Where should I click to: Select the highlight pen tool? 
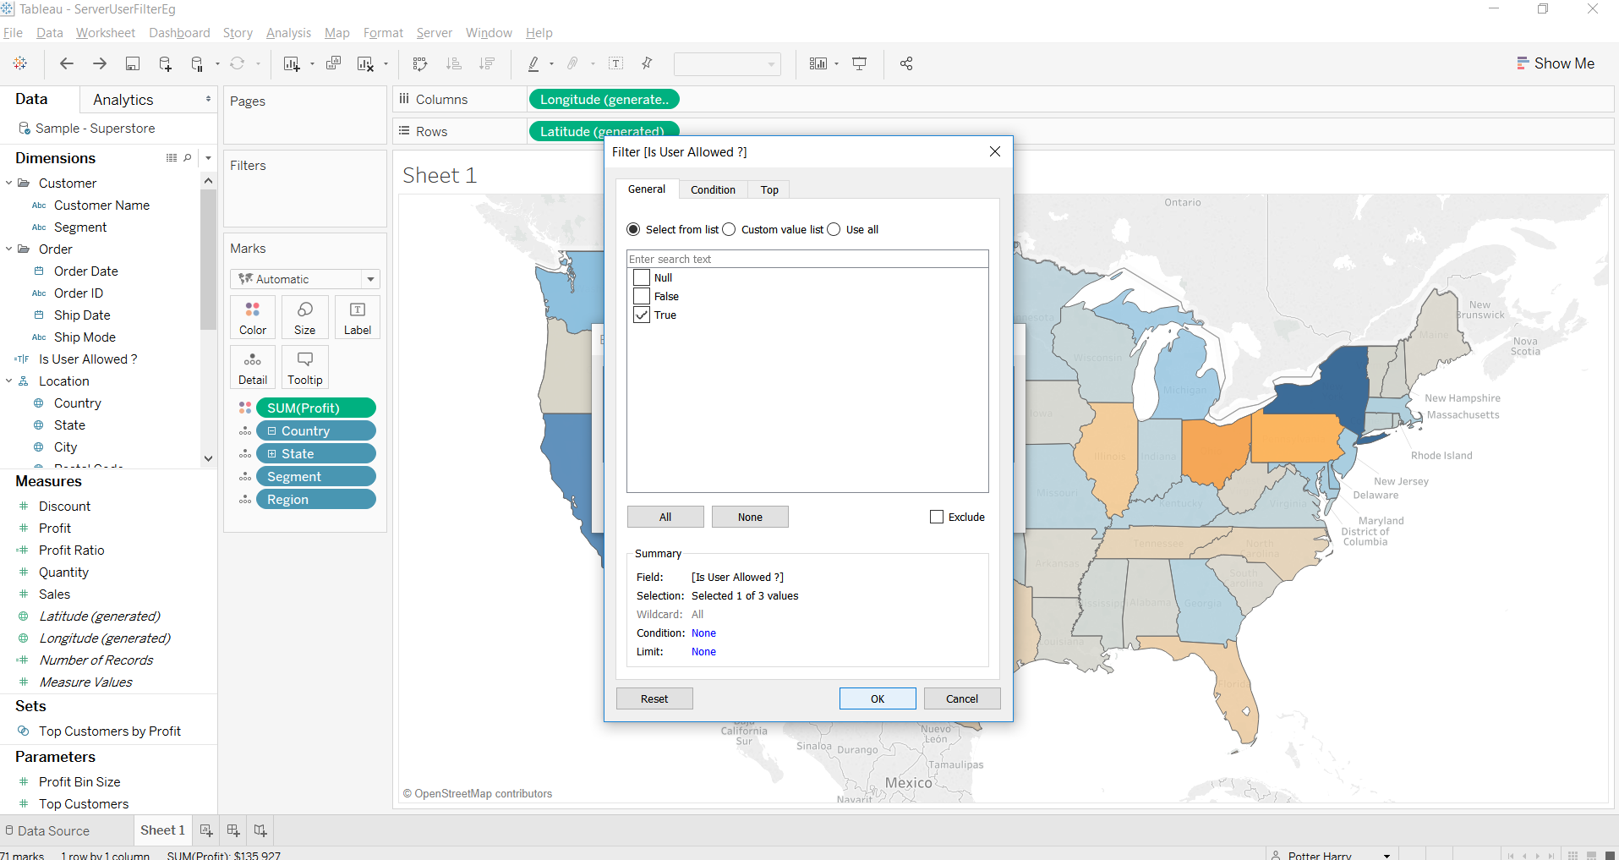tap(533, 63)
